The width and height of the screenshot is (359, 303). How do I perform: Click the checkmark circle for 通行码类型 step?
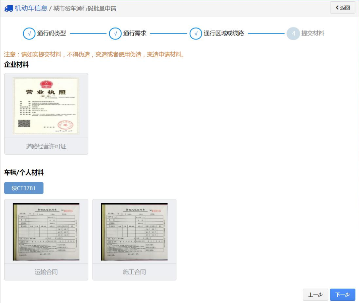(29, 34)
